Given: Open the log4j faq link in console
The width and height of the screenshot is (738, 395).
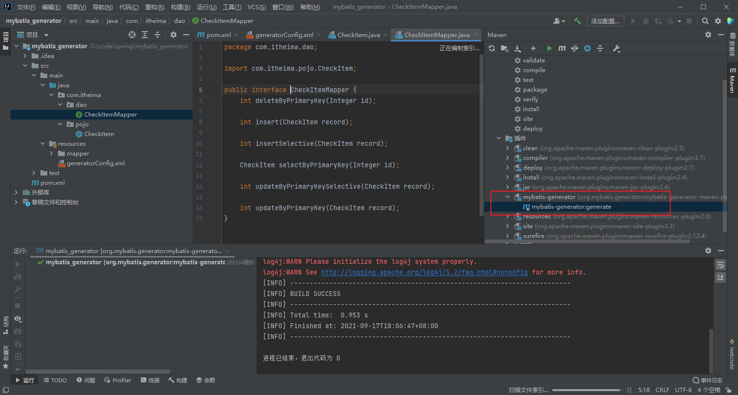Looking at the screenshot, I should click(x=424, y=272).
